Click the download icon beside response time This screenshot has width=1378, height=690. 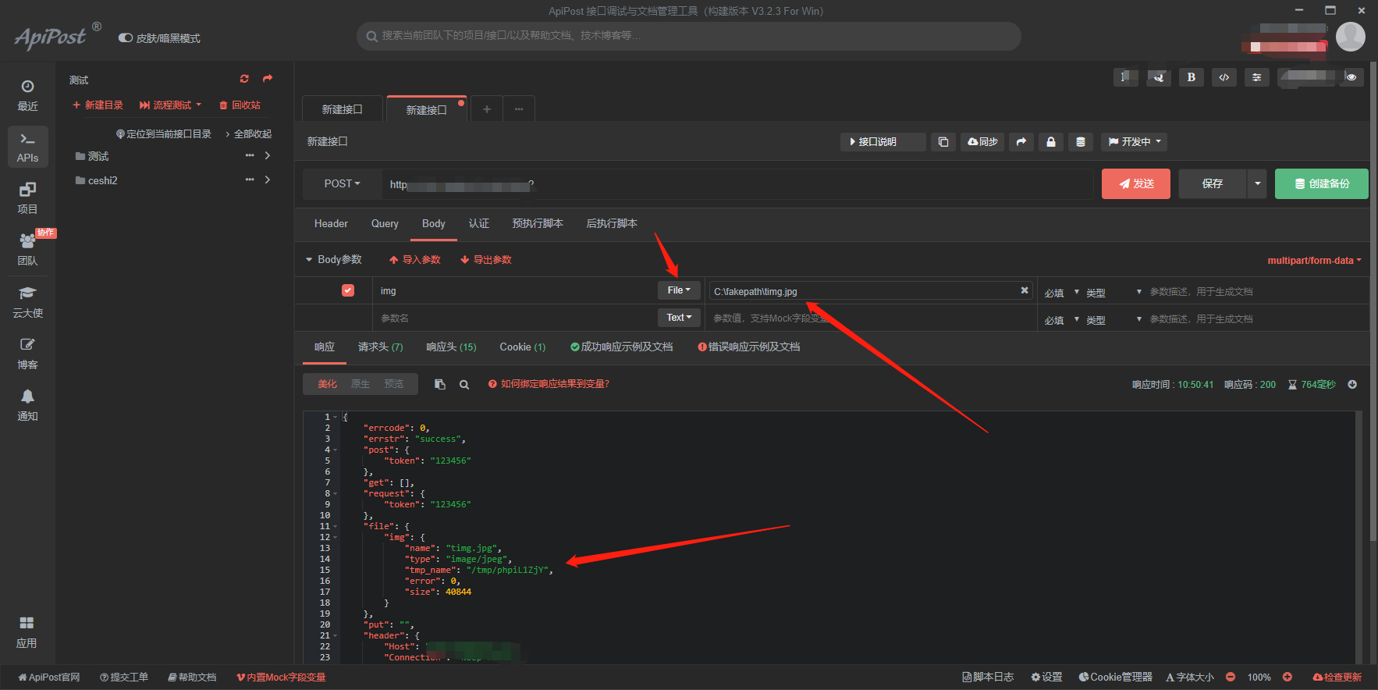point(1352,384)
